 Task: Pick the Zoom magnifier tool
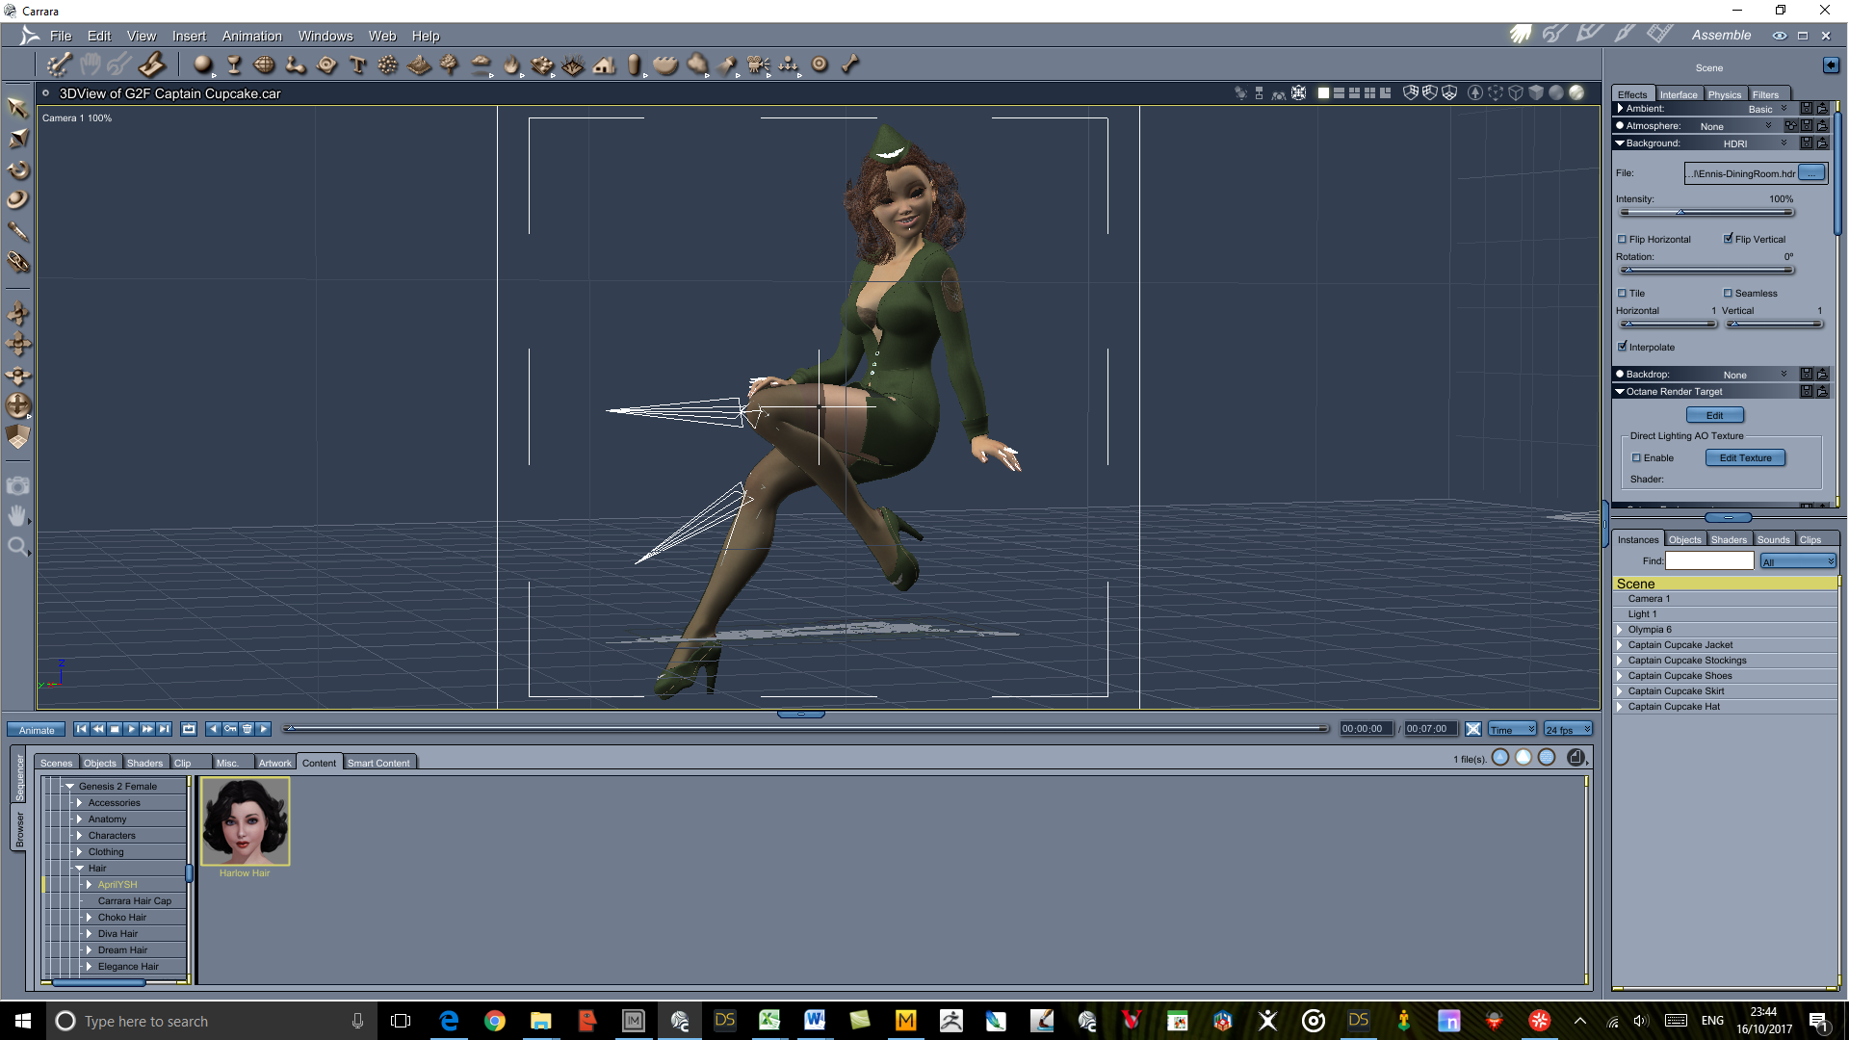click(17, 547)
